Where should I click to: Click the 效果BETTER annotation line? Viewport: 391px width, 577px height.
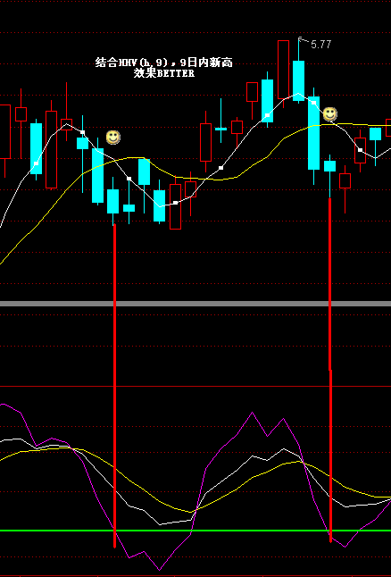[x=164, y=73]
